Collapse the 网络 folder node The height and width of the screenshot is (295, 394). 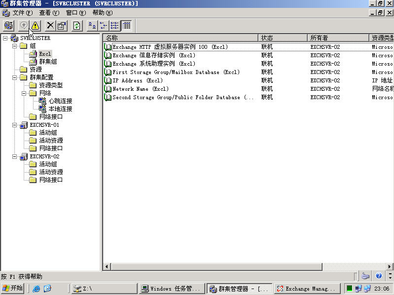[x=25, y=93]
